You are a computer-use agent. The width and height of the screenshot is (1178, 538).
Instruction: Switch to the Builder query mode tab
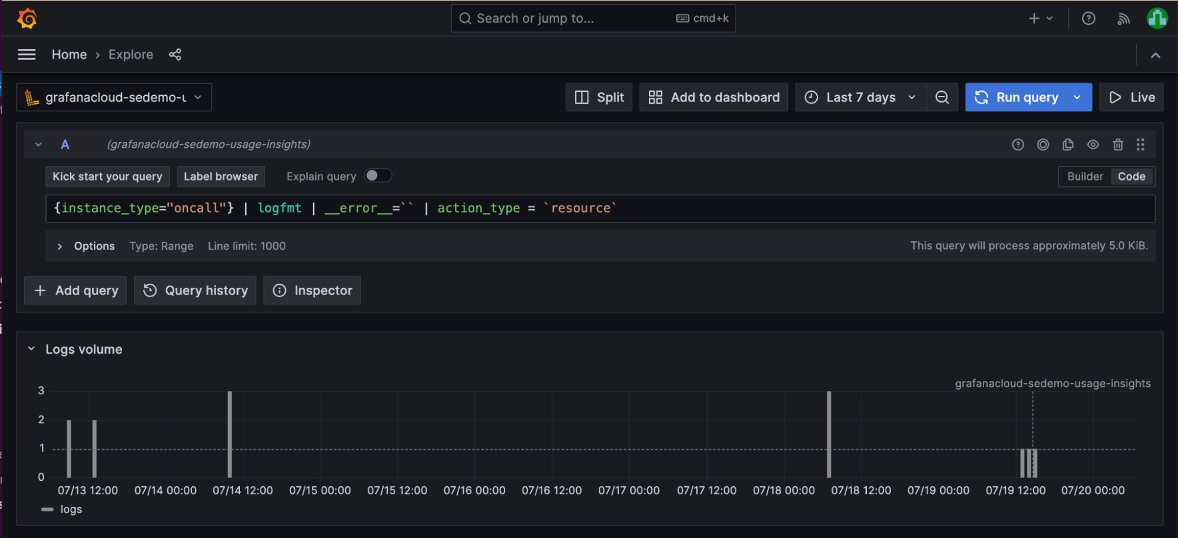[1084, 176]
